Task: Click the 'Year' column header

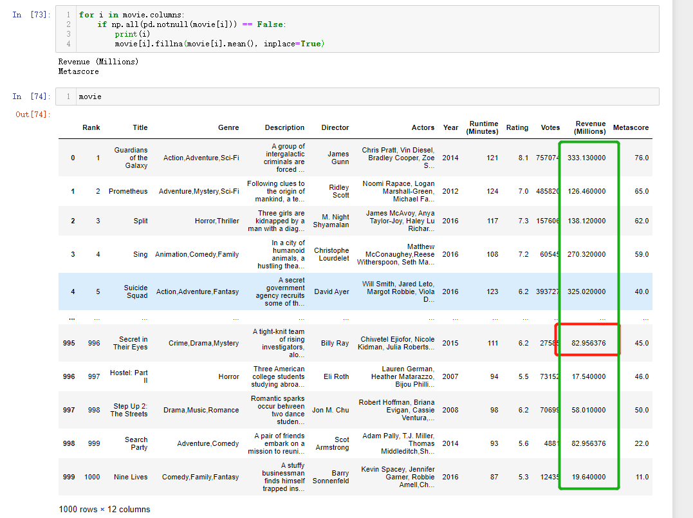Action: click(450, 127)
